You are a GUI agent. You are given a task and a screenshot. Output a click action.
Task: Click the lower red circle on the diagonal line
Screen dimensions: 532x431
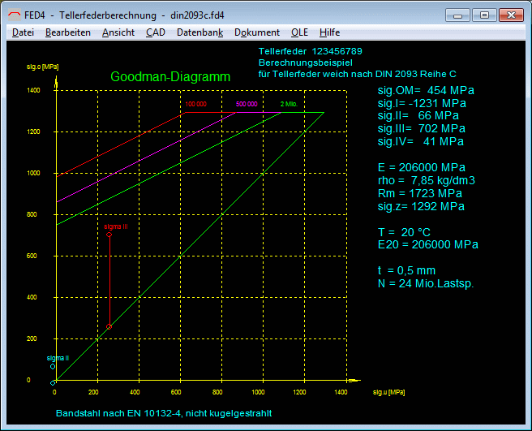coord(109,327)
